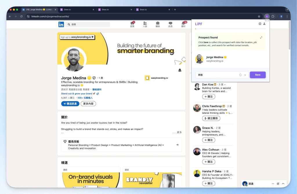Go back in browser history
The width and height of the screenshot is (297, 194).
tap(10, 17)
